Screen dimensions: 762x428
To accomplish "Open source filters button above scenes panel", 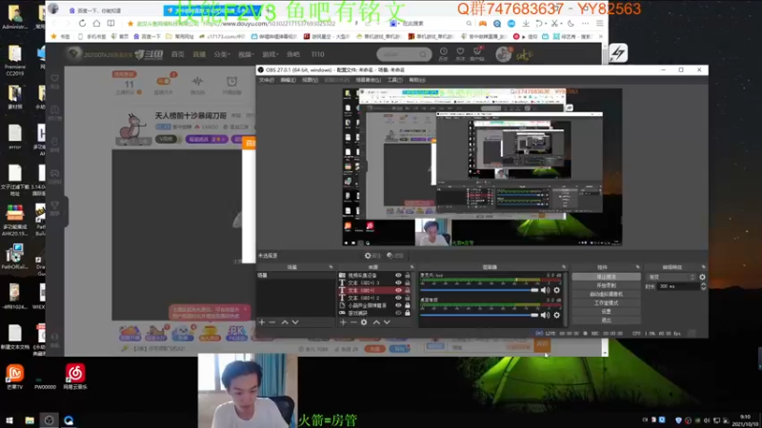I will point(395,256).
